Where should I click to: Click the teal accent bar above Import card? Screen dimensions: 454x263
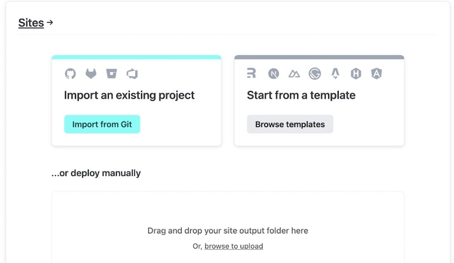[x=137, y=56]
